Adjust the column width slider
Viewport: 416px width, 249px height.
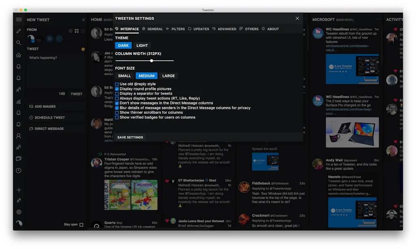point(152,61)
